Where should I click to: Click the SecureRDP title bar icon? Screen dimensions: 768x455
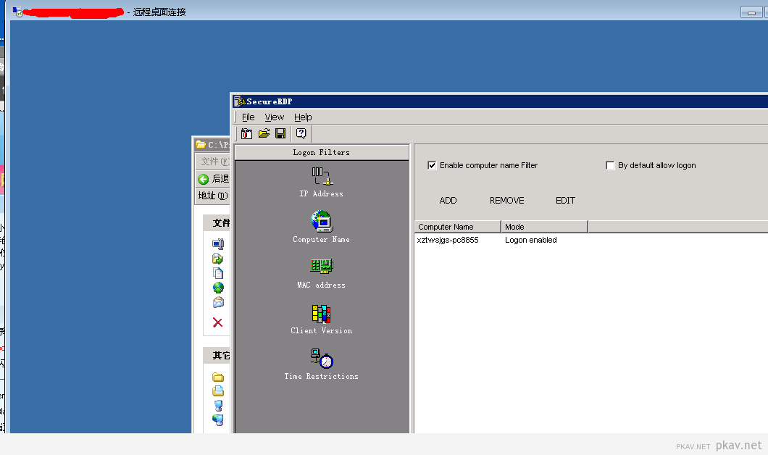tap(240, 101)
